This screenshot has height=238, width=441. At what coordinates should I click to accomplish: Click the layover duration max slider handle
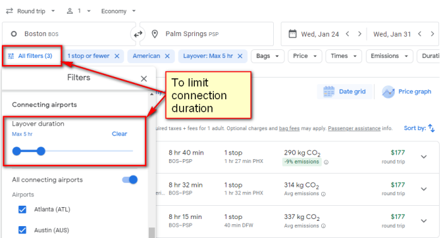click(41, 151)
